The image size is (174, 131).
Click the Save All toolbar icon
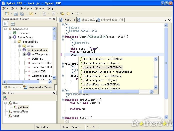tap(22, 14)
